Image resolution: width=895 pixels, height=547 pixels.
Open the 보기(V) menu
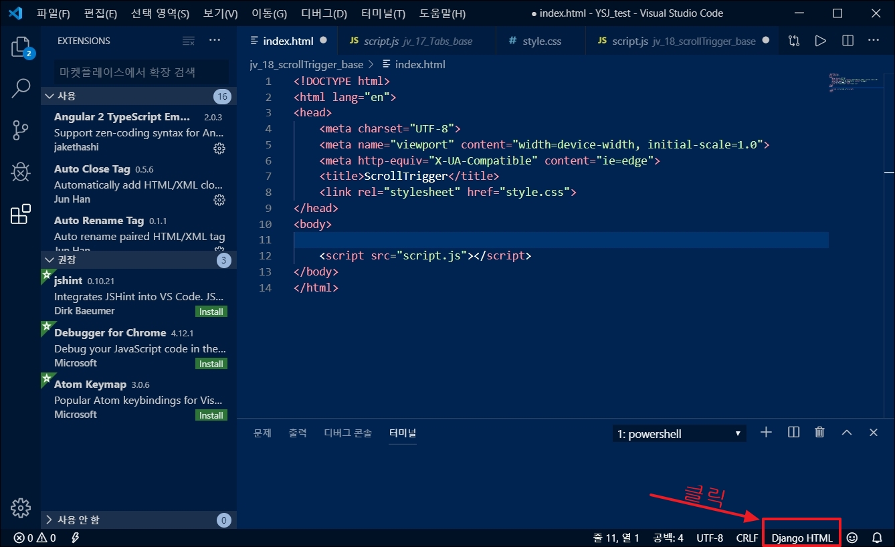[x=220, y=13]
